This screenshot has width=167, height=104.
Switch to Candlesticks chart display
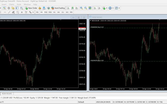click(x=72, y=8)
